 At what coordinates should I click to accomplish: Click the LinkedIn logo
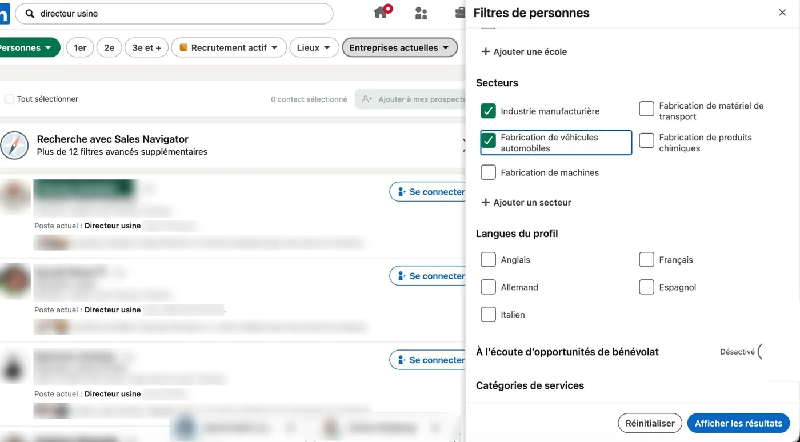click(5, 13)
